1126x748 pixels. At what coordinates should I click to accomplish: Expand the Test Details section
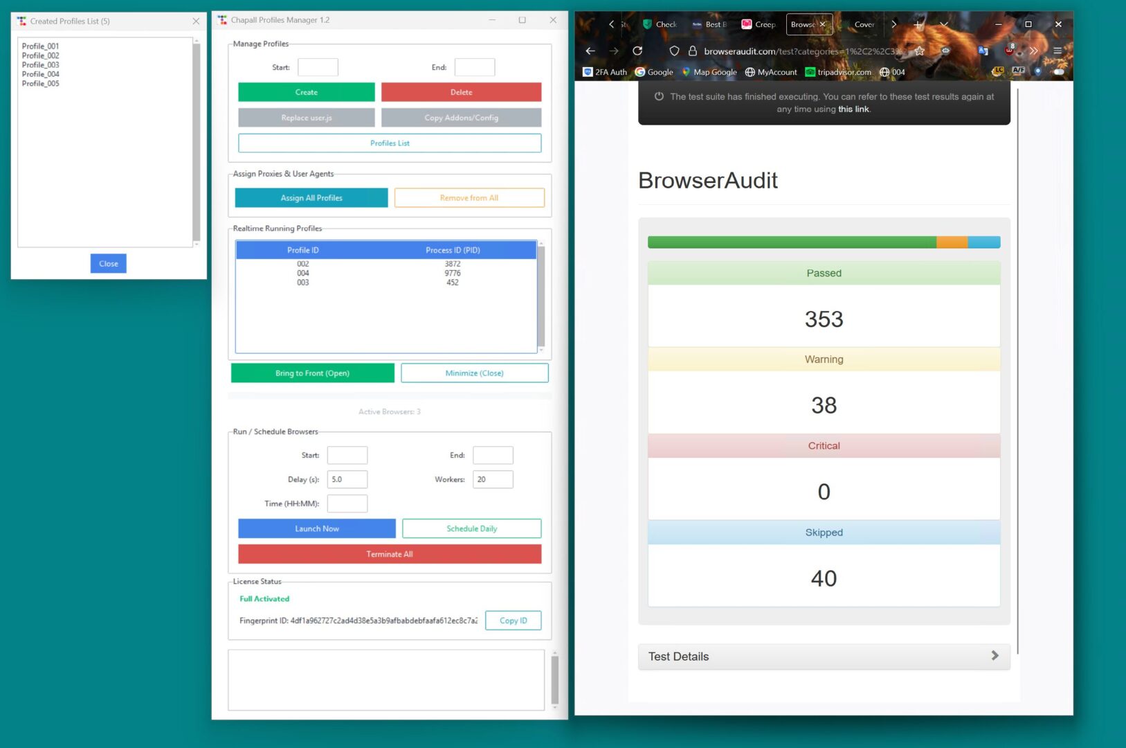(824, 657)
